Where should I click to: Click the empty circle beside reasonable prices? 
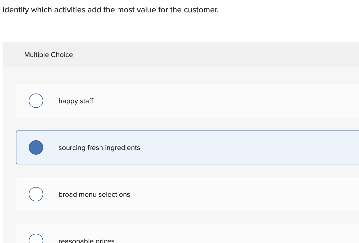pyautogui.click(x=36, y=239)
